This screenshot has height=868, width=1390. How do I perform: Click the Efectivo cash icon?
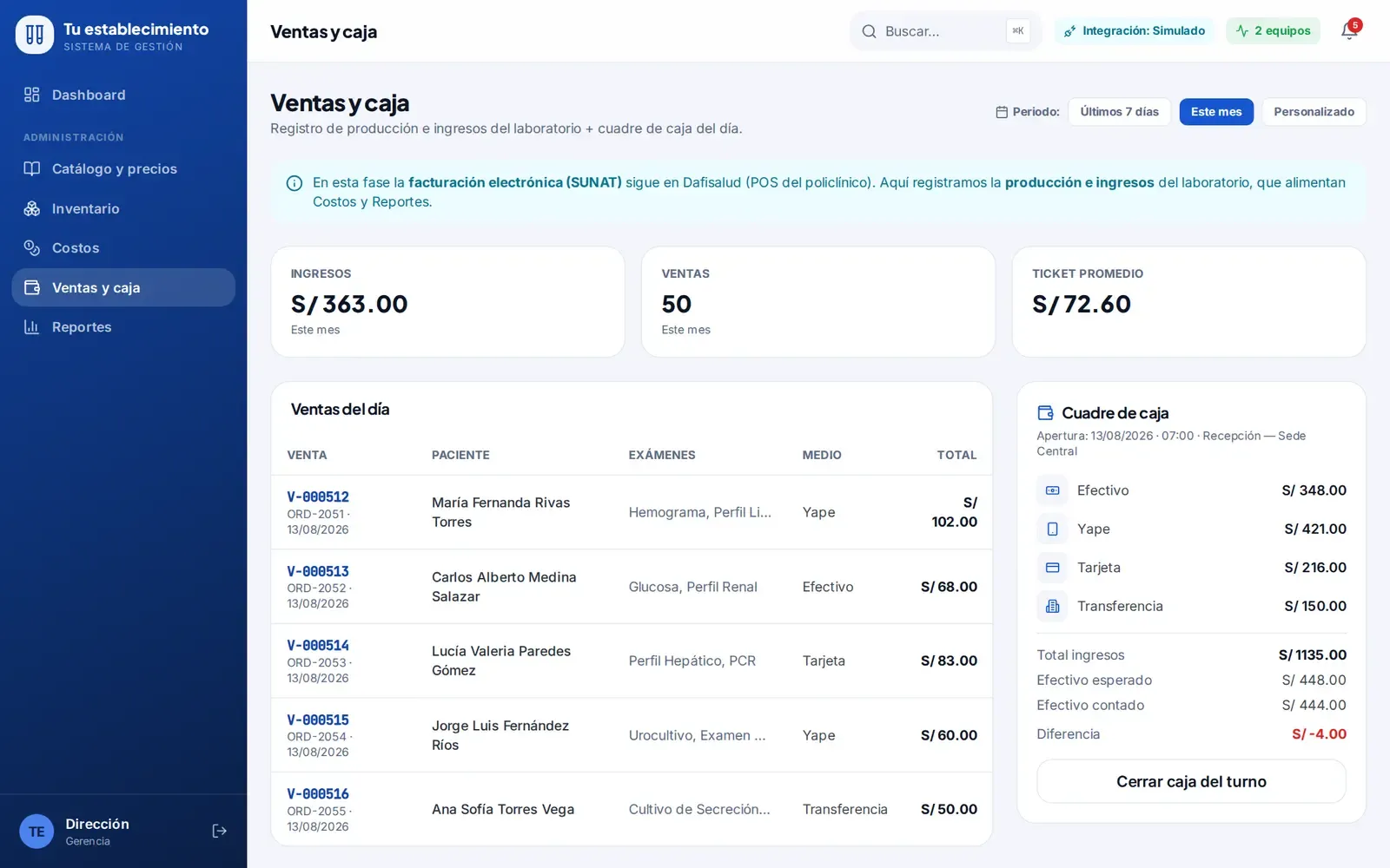1052,490
